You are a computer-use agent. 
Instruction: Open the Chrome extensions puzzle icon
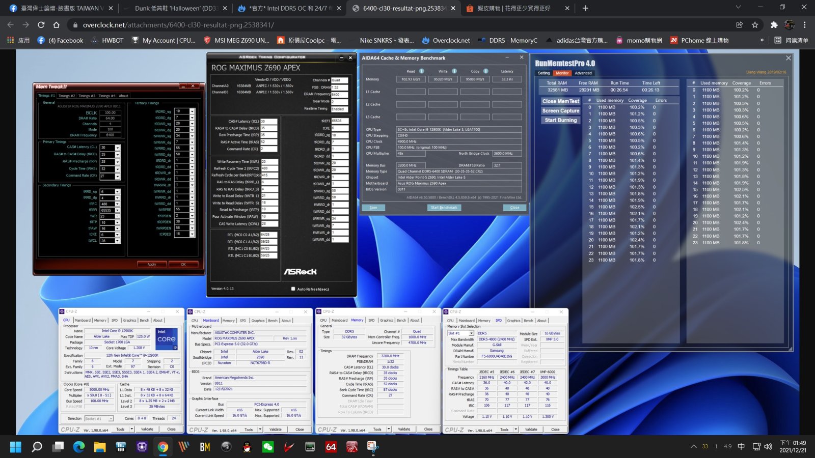click(774, 24)
